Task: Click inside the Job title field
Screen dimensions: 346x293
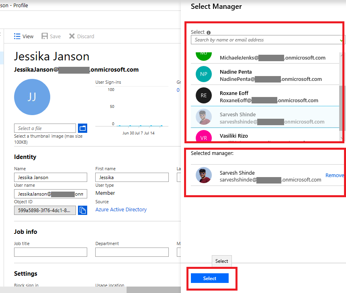Action: pyautogui.click(x=50, y=252)
